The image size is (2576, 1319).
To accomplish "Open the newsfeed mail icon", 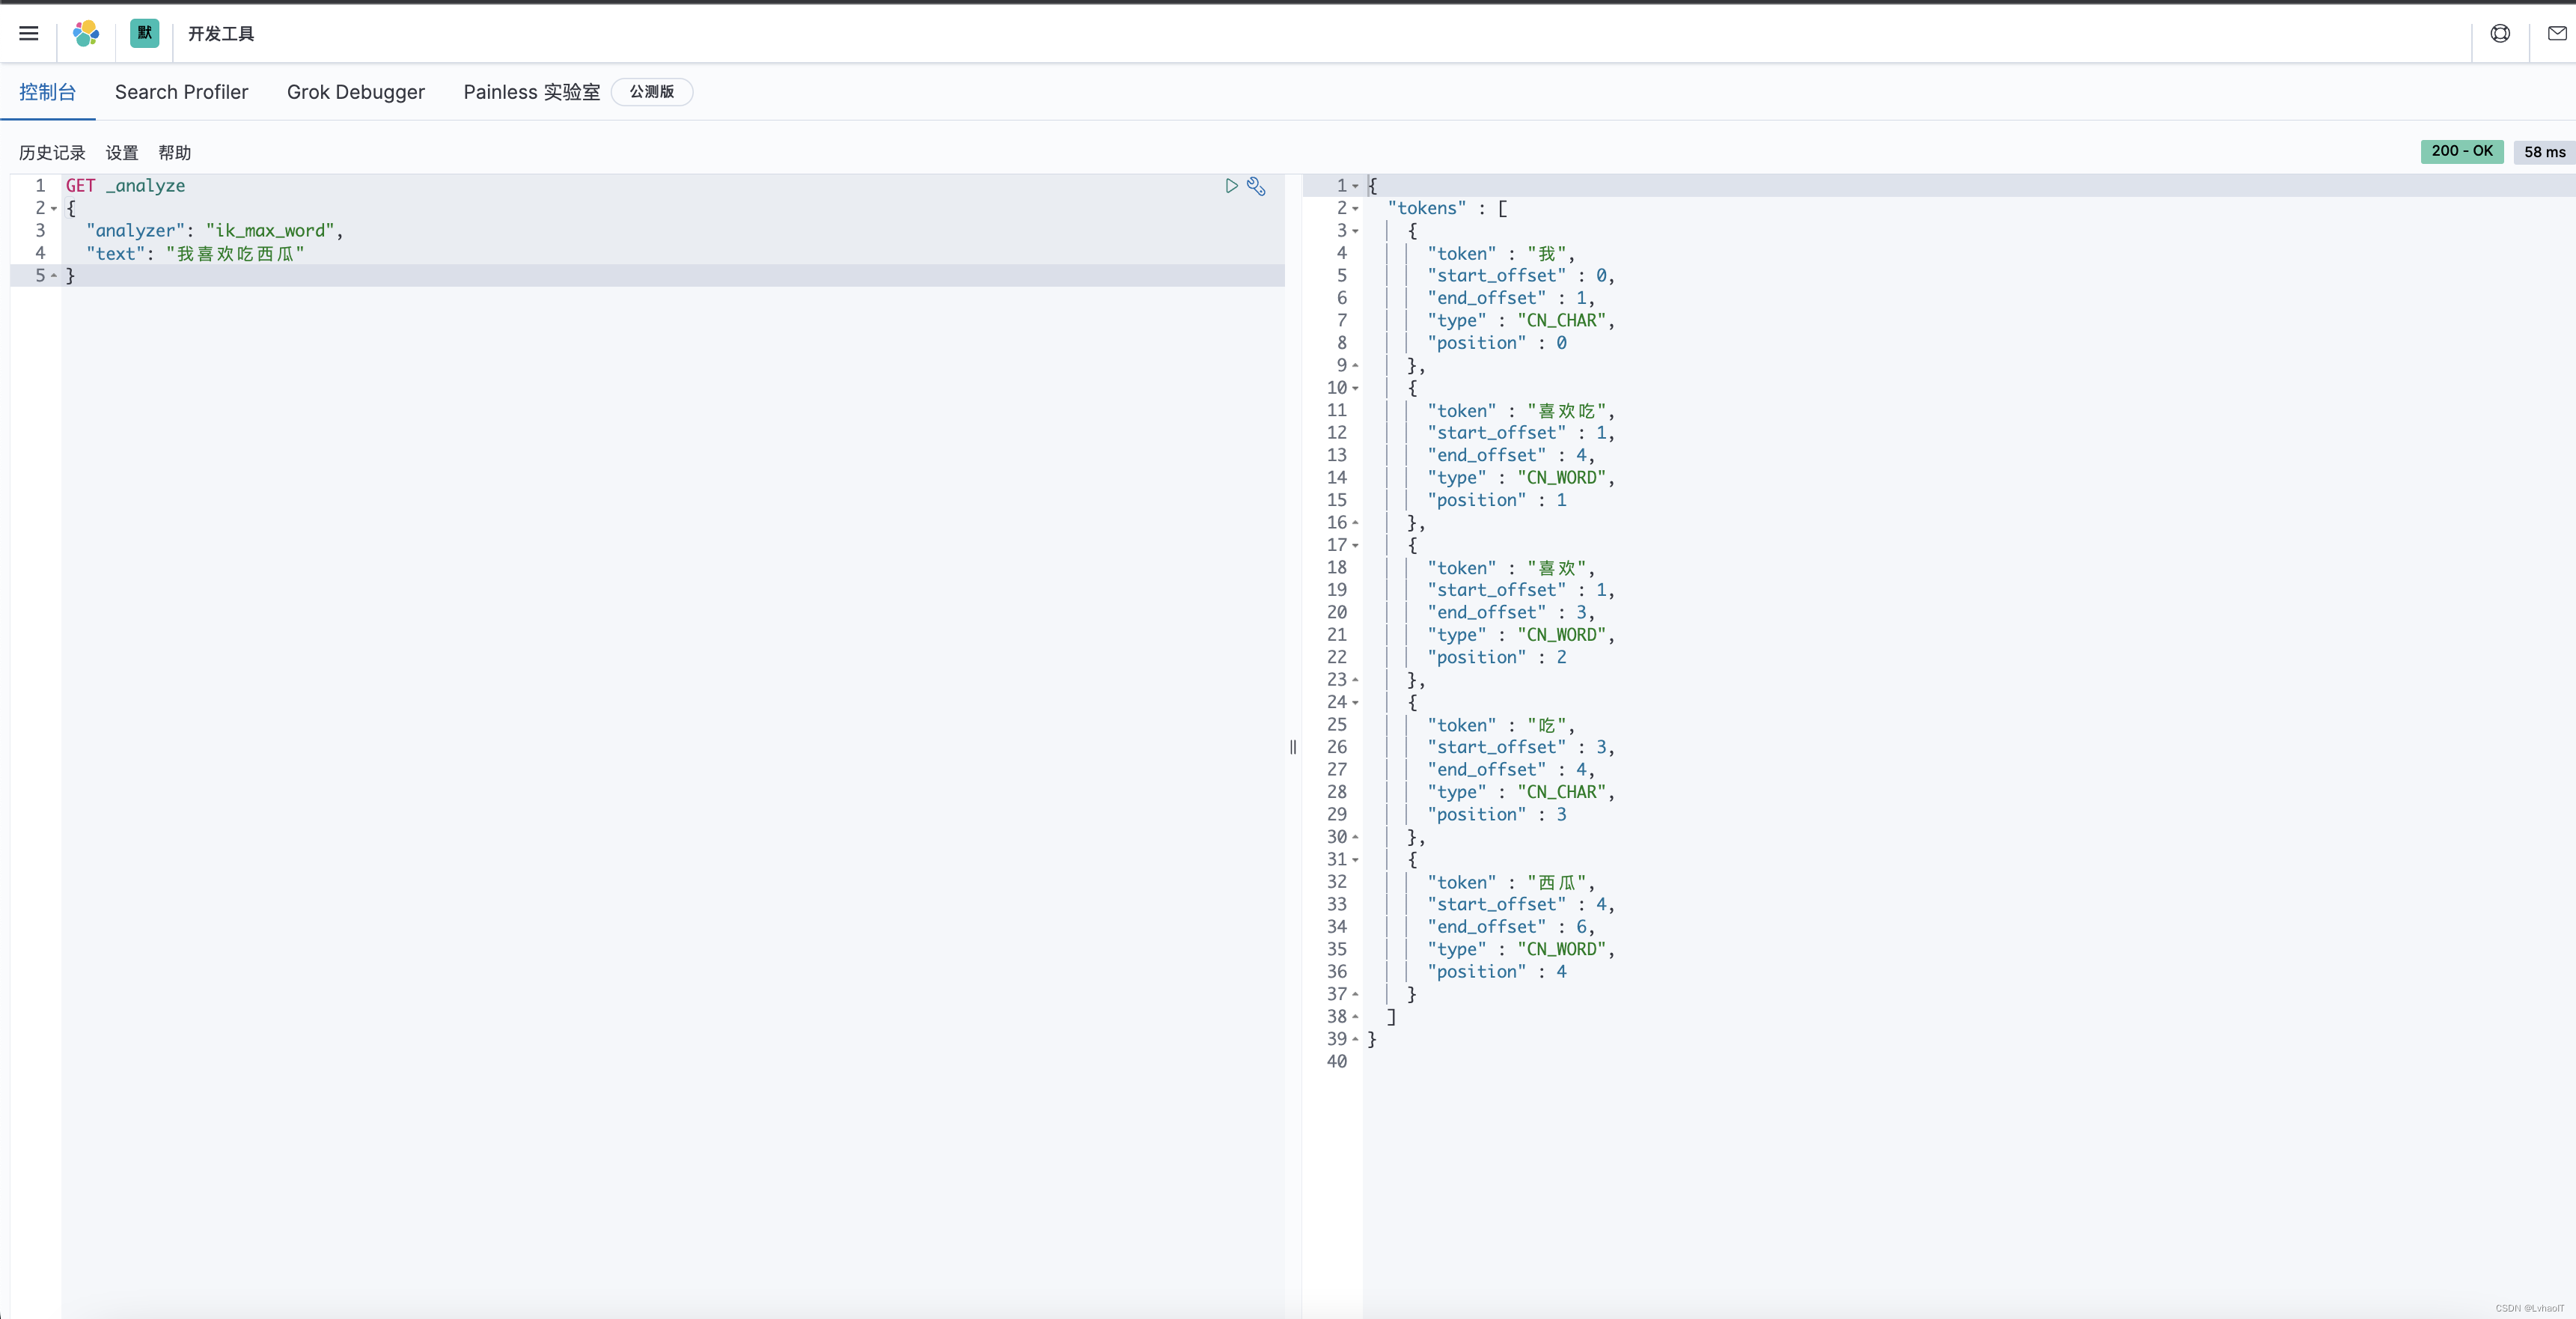I will tap(2557, 34).
